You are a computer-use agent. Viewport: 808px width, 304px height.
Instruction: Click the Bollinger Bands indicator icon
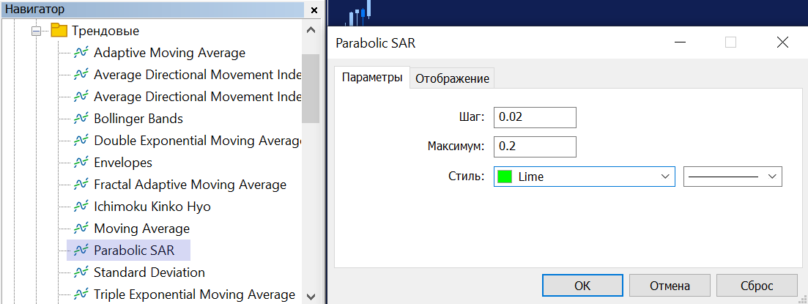point(81,119)
